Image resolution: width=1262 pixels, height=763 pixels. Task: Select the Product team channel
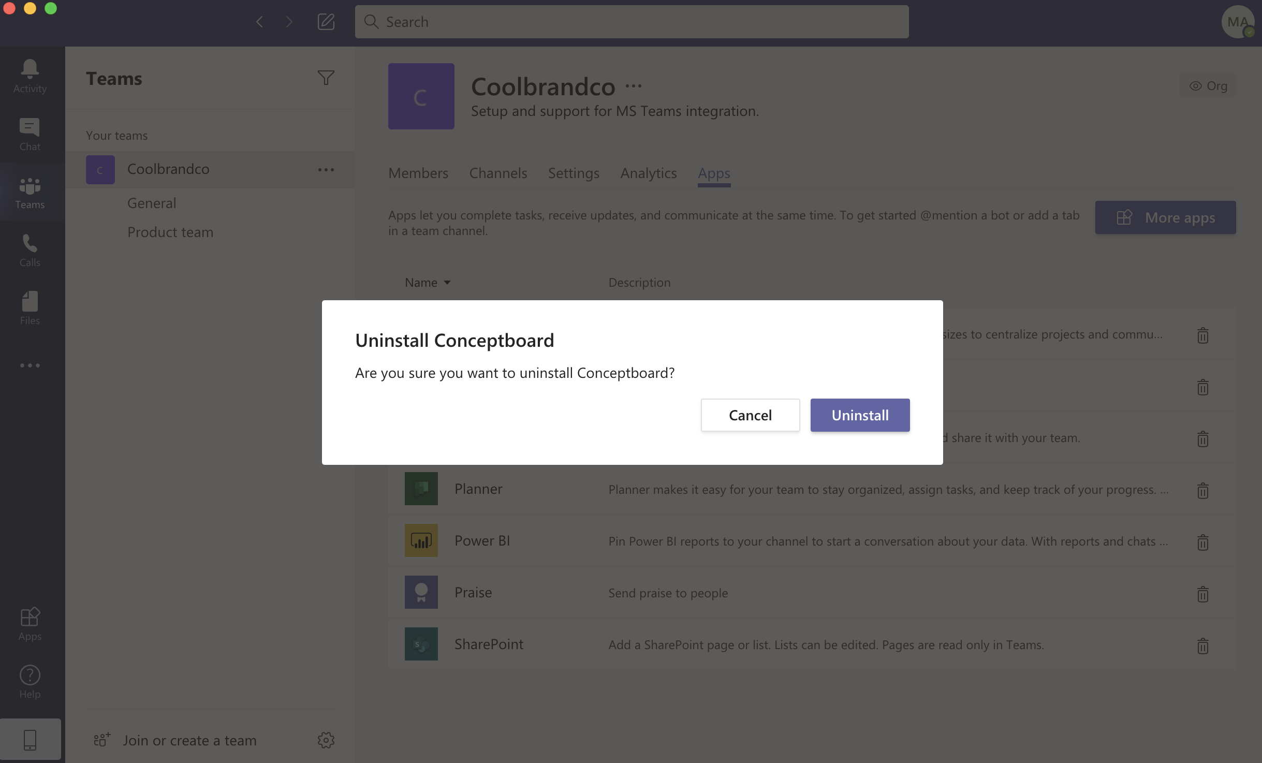coord(170,232)
